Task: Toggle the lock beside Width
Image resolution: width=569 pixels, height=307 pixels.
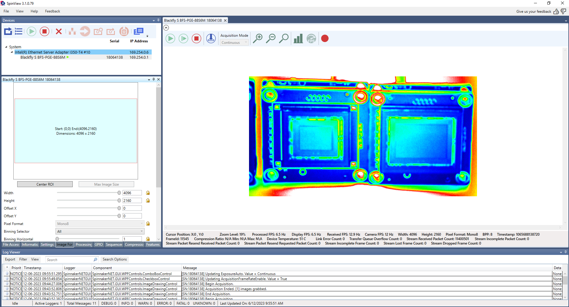Action: [148, 193]
